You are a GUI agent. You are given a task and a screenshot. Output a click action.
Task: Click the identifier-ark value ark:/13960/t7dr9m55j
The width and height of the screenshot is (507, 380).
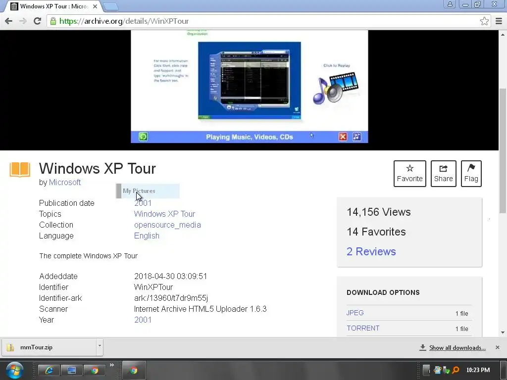(171, 298)
